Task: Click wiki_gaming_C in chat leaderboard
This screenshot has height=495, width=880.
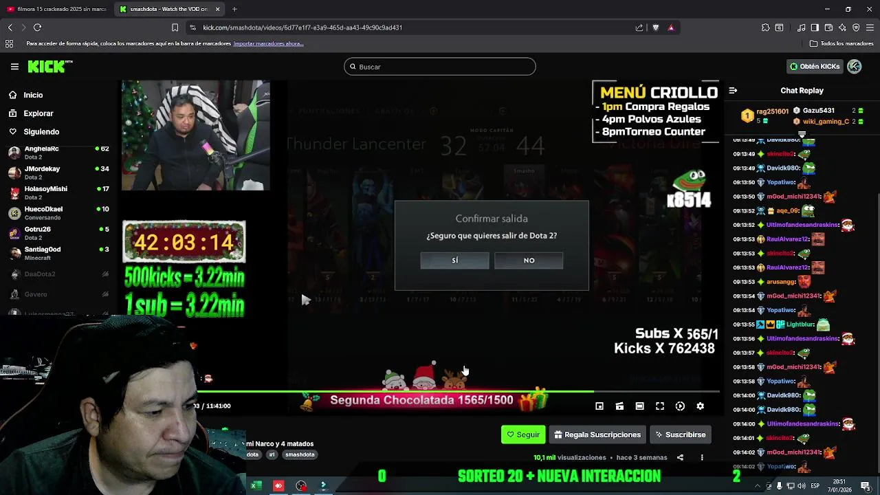Action: (825, 122)
